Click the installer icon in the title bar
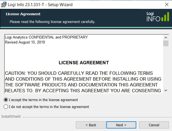172x131 pixels. point(4,5)
